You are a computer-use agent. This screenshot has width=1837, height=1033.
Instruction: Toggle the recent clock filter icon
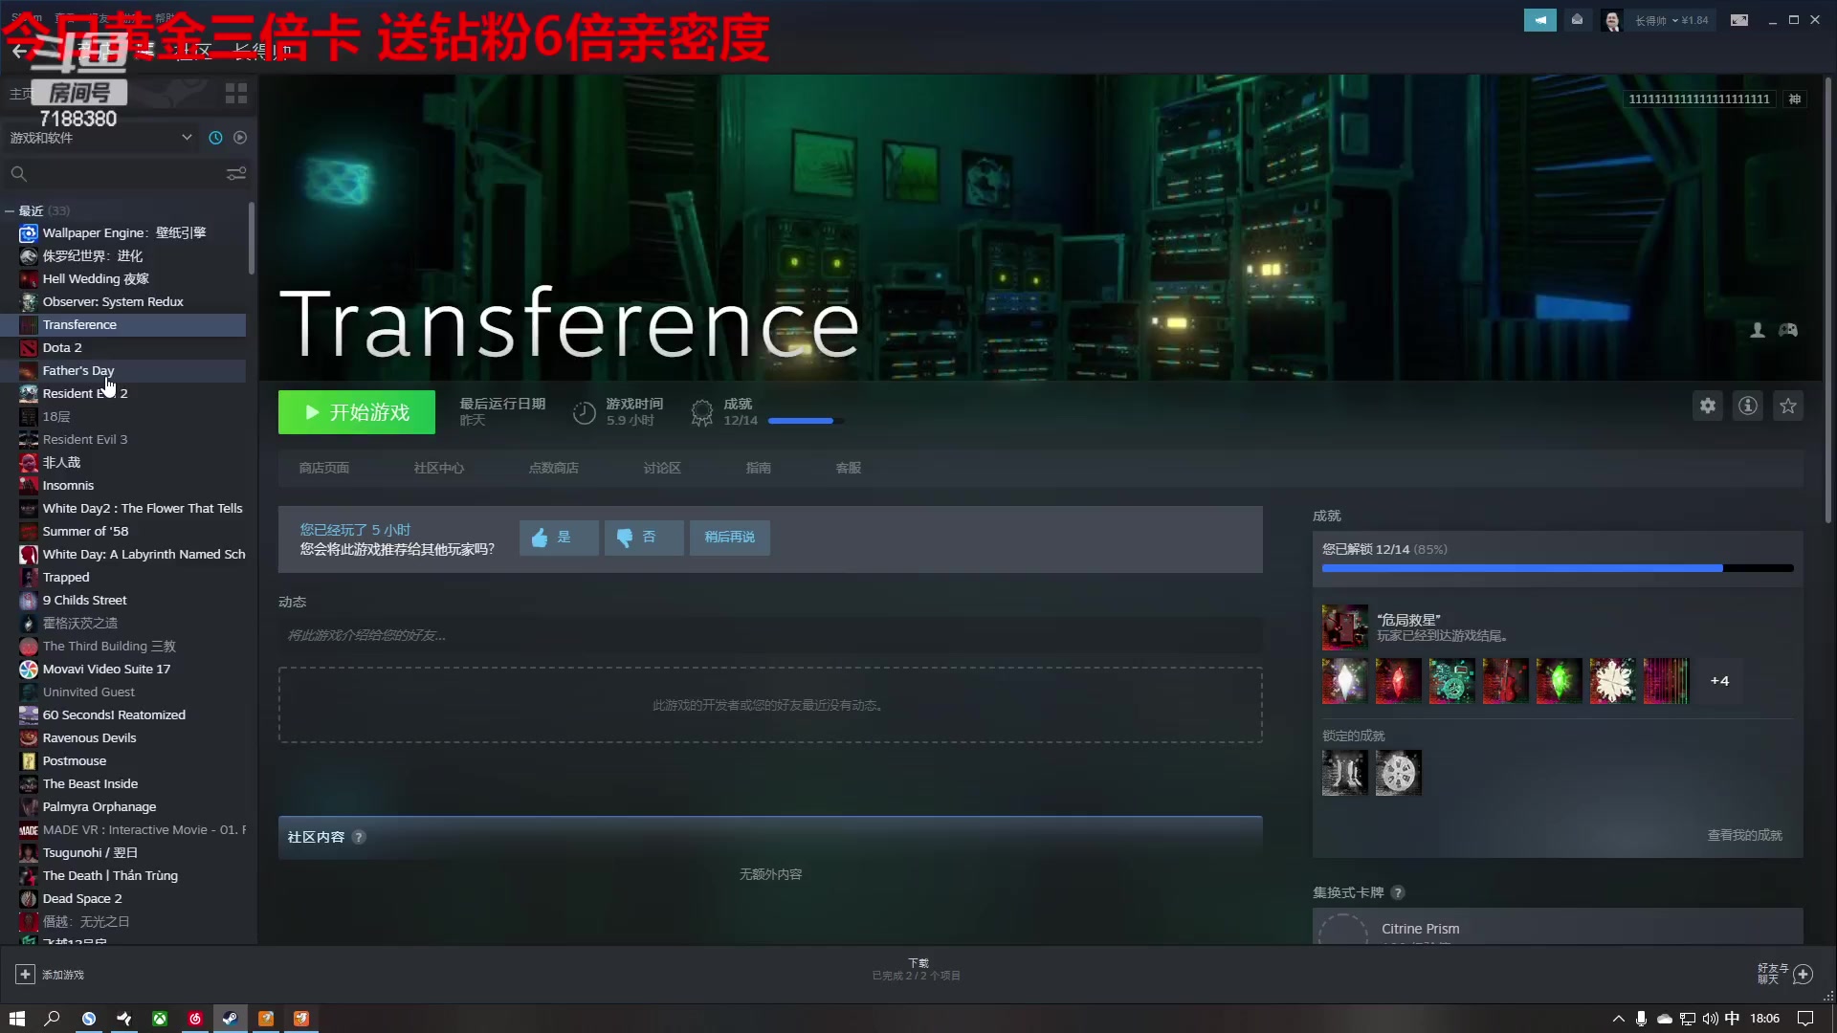[x=215, y=138]
